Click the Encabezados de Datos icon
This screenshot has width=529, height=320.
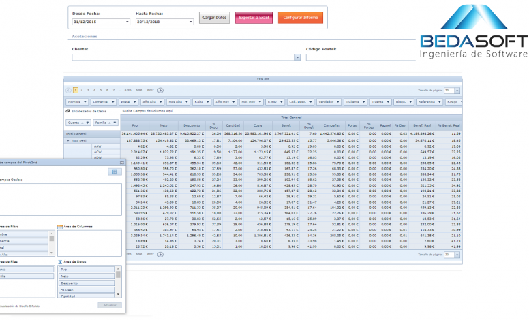67,110
